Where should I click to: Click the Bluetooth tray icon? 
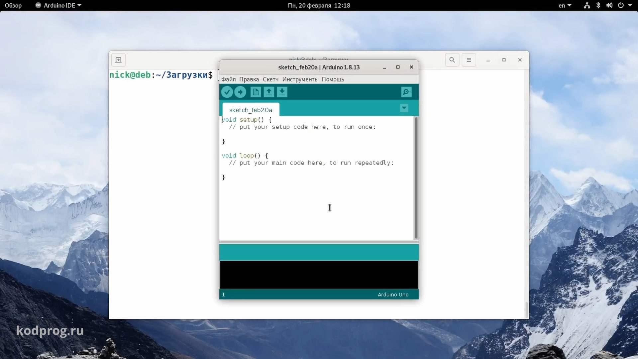click(598, 5)
